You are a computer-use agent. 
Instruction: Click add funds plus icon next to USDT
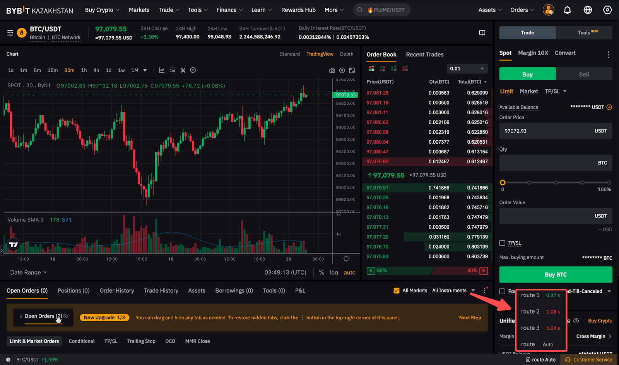tap(609, 107)
